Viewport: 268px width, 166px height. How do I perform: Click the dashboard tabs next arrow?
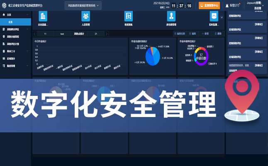point(107,34)
